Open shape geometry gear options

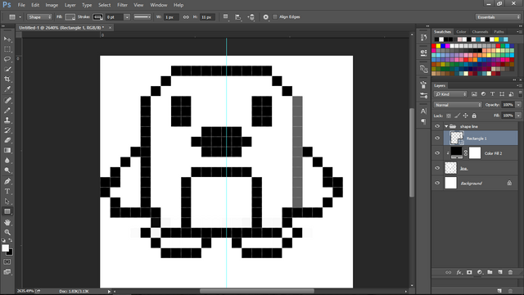click(x=265, y=17)
